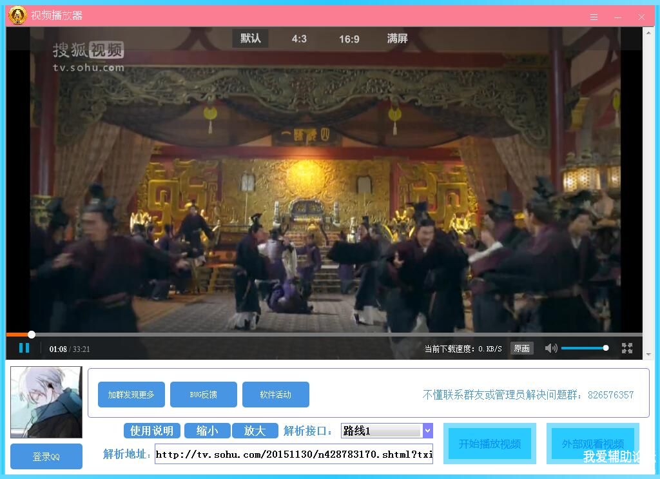Image resolution: width=660 pixels, height=479 pixels.
Task: Click the 解析地址 URL input field
Action: tap(294, 454)
